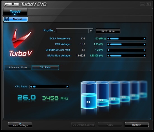Click the BCLK Frequency label
This screenshot has width=154, height=132.
[x=60, y=38]
